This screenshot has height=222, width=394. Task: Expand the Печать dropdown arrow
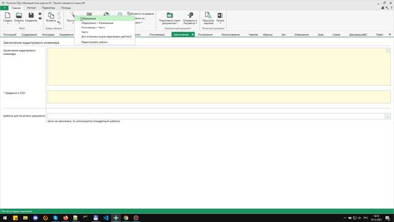pos(220,23)
